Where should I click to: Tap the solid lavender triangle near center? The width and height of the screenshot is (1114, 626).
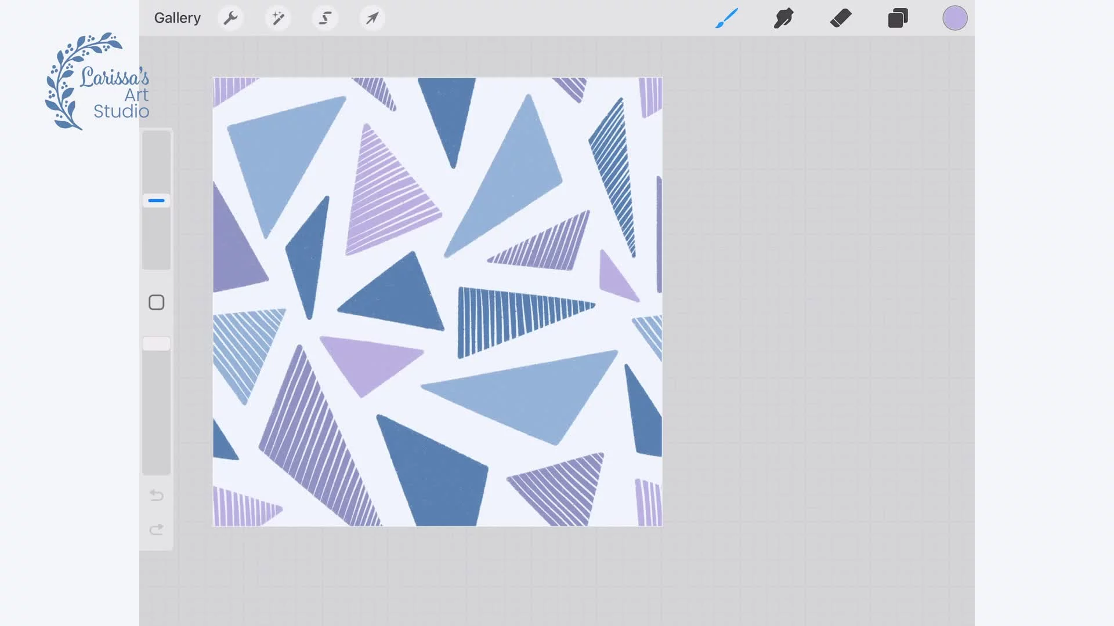pyautogui.click(x=368, y=362)
